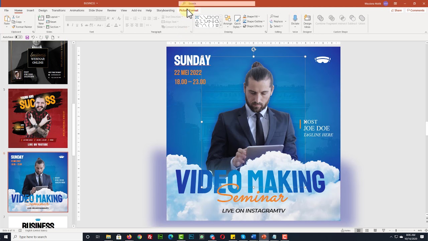Open the Select dropdown in Editing group
The image size is (428, 241).
[276, 26]
